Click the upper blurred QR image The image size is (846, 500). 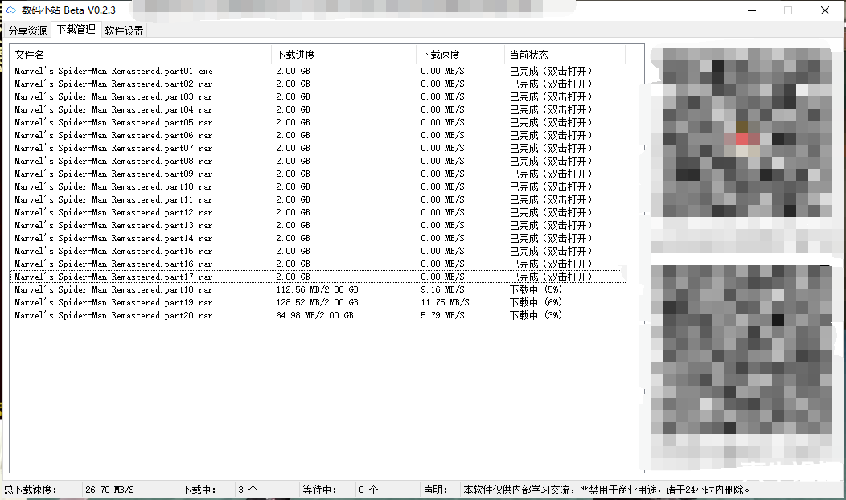point(742,132)
